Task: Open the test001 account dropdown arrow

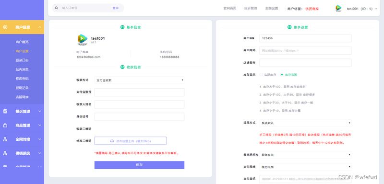Action: coord(376,9)
